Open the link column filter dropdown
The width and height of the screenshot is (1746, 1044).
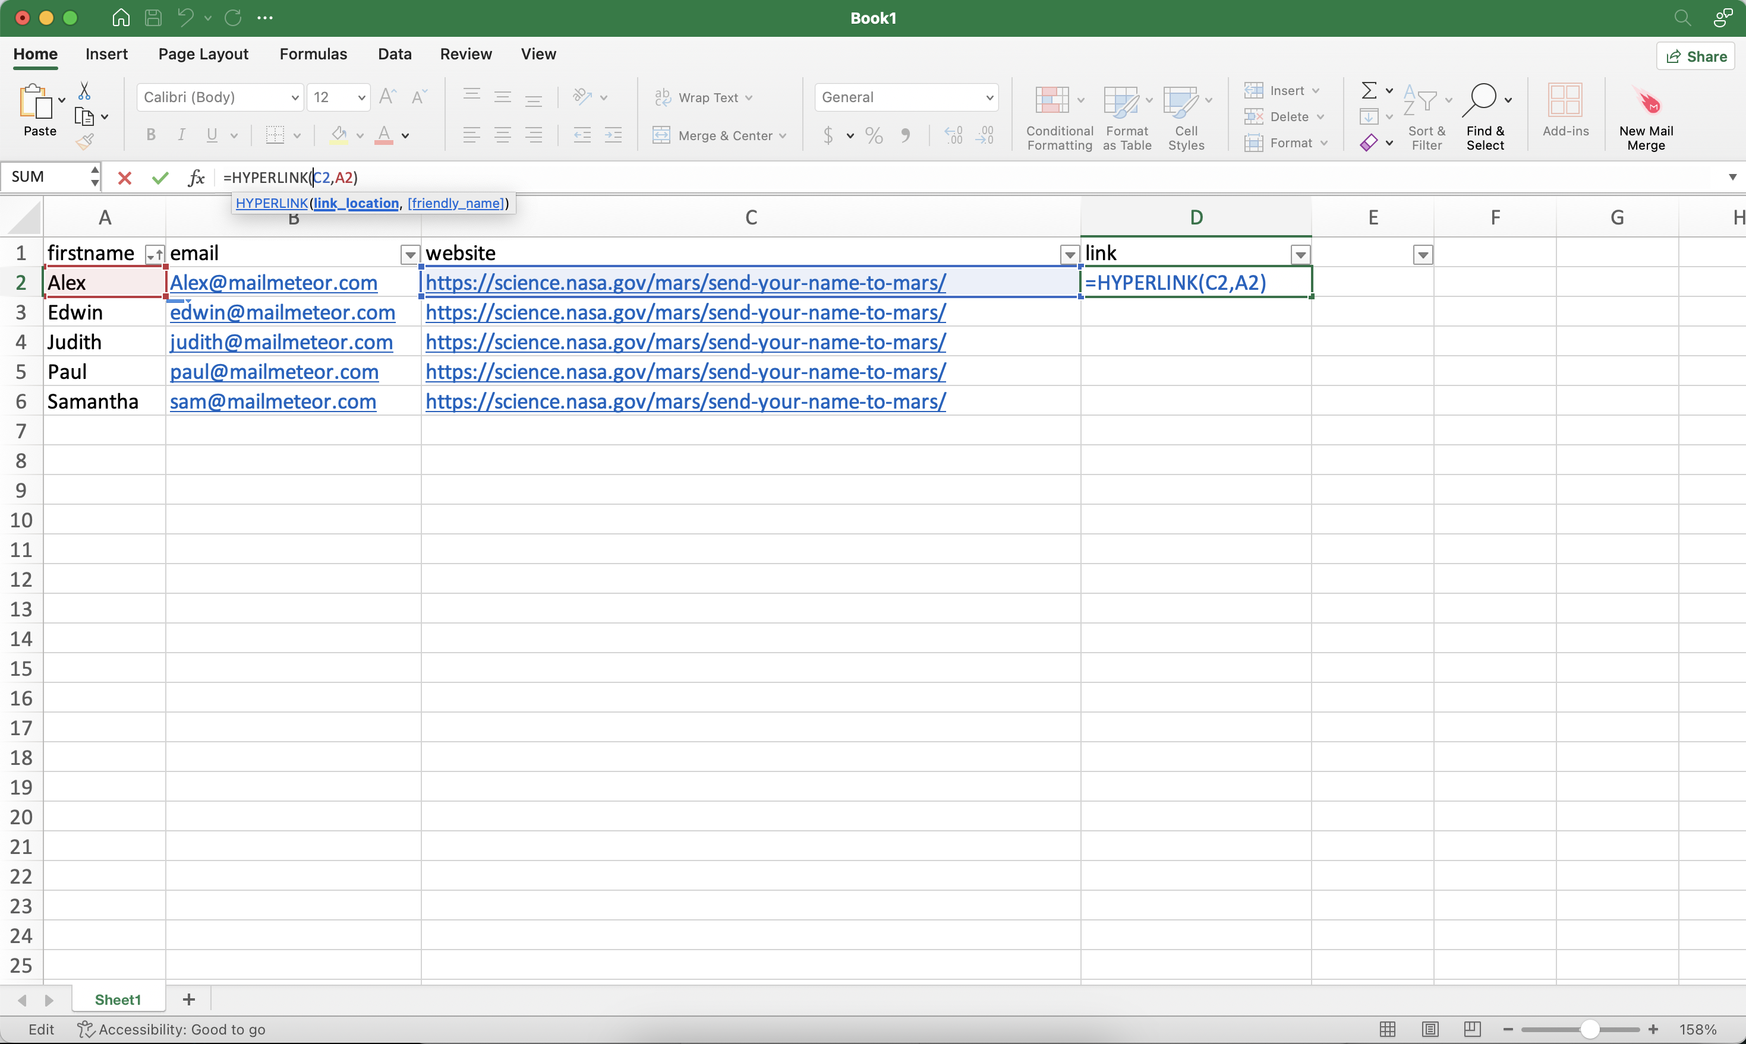1300,255
